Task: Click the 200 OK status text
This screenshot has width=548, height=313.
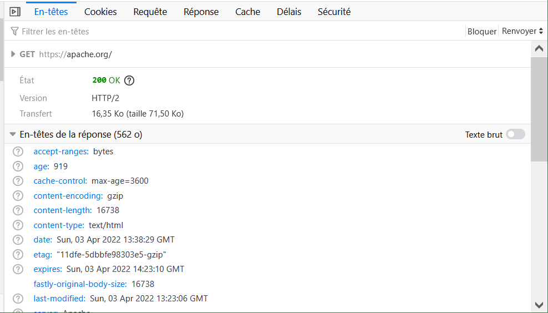Action: (x=106, y=80)
